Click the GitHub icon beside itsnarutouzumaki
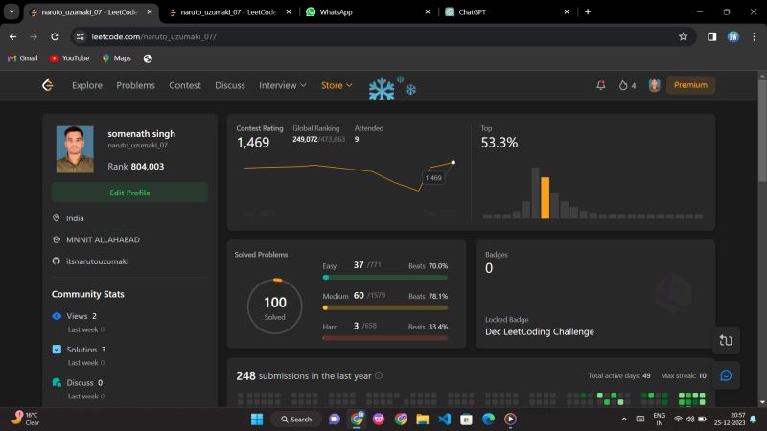The width and height of the screenshot is (767, 431). coord(57,261)
